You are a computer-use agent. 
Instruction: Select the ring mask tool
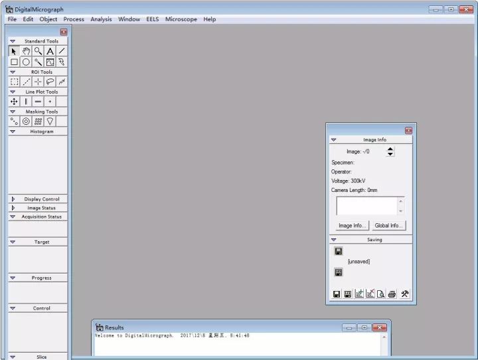click(x=26, y=122)
